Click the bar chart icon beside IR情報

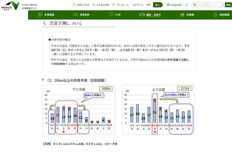click(x=182, y=15)
